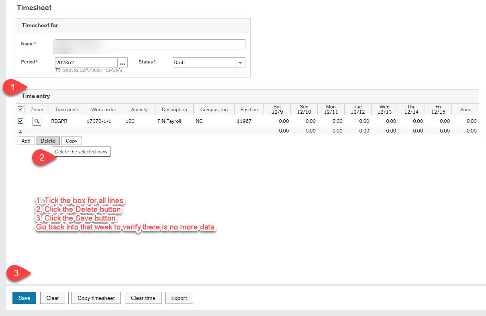Image resolution: width=486 pixels, height=316 pixels.
Task: Click the Copy timesheet button
Action: pyautogui.click(x=96, y=298)
